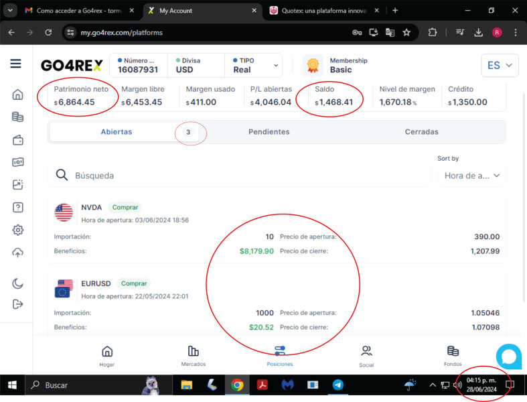Open the Chrome three-dot menu
The image size is (527, 402).
[x=516, y=32]
